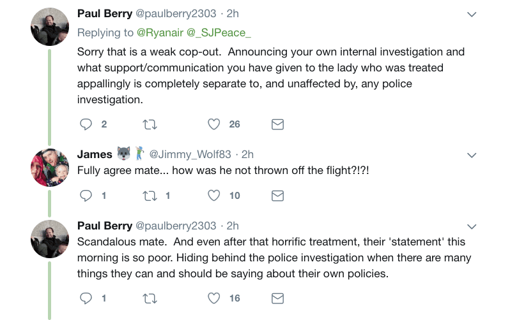The image size is (510, 320).
Task: Open the @Jimmy_Wolf83 handle
Action: [190, 154]
